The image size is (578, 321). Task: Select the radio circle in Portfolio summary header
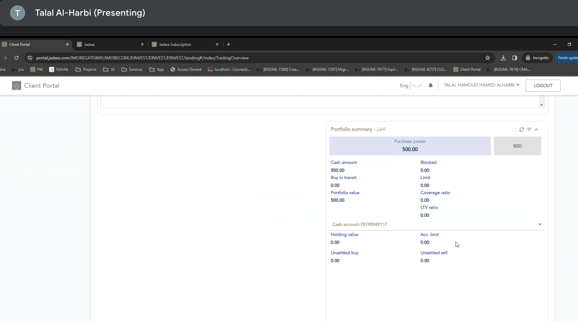pos(514,130)
